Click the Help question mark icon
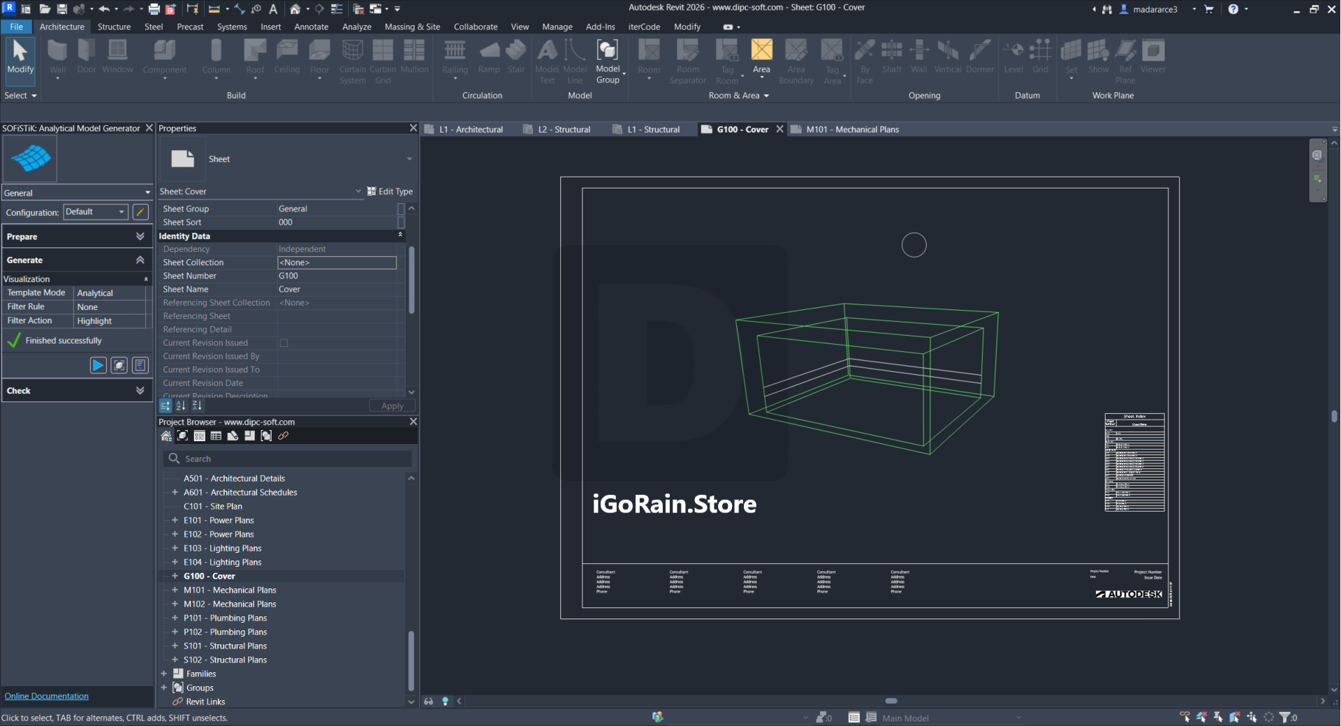The image size is (1341, 726). pyautogui.click(x=1233, y=9)
